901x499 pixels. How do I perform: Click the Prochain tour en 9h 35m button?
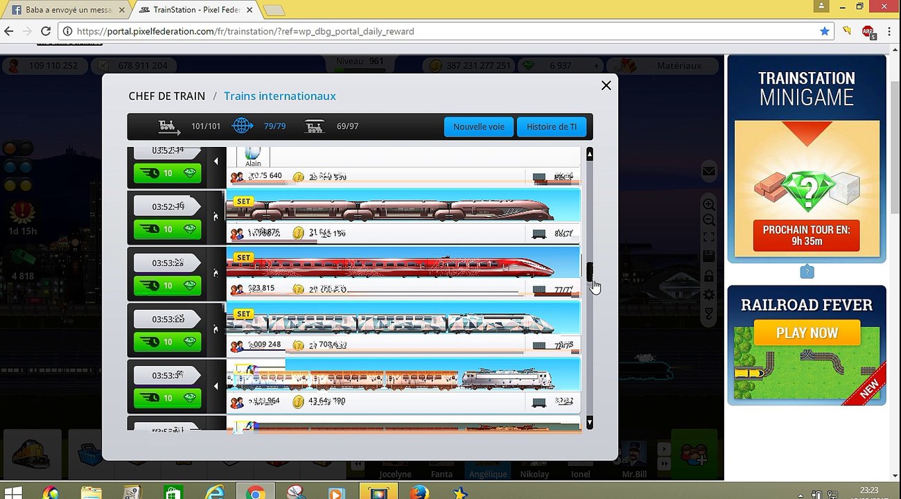[x=807, y=236]
